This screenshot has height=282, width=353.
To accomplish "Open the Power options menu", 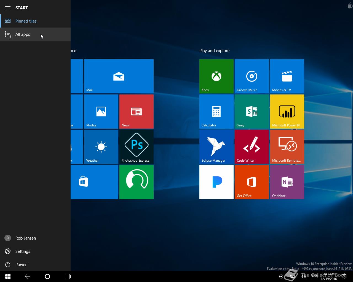I will point(35,264).
